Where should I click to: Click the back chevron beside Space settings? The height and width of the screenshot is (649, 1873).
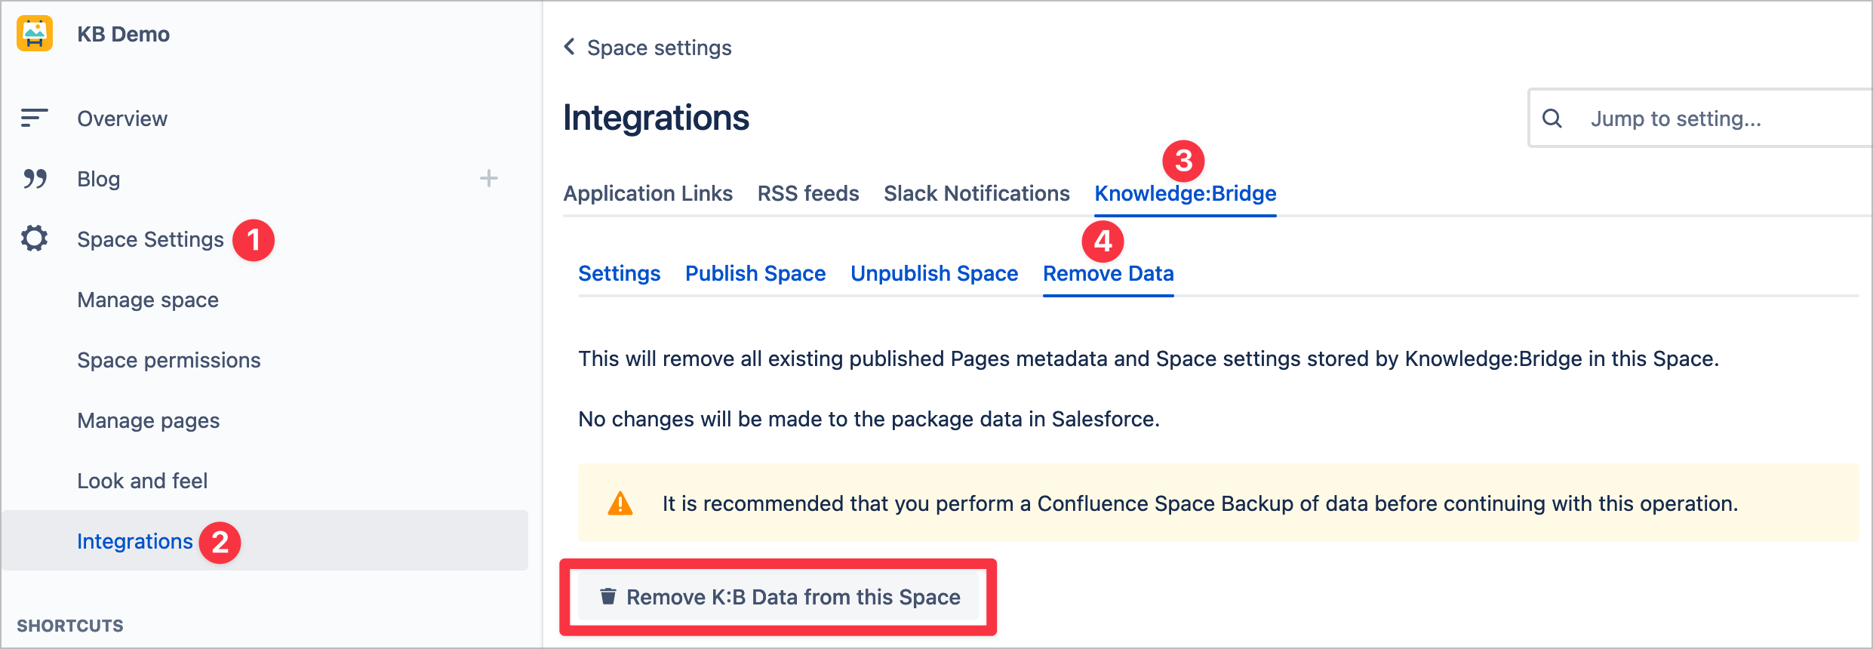(x=570, y=47)
